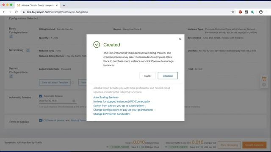271x152 pixels.
Task: Click the red adblock extension icon
Action: pyautogui.click(x=240, y=12)
